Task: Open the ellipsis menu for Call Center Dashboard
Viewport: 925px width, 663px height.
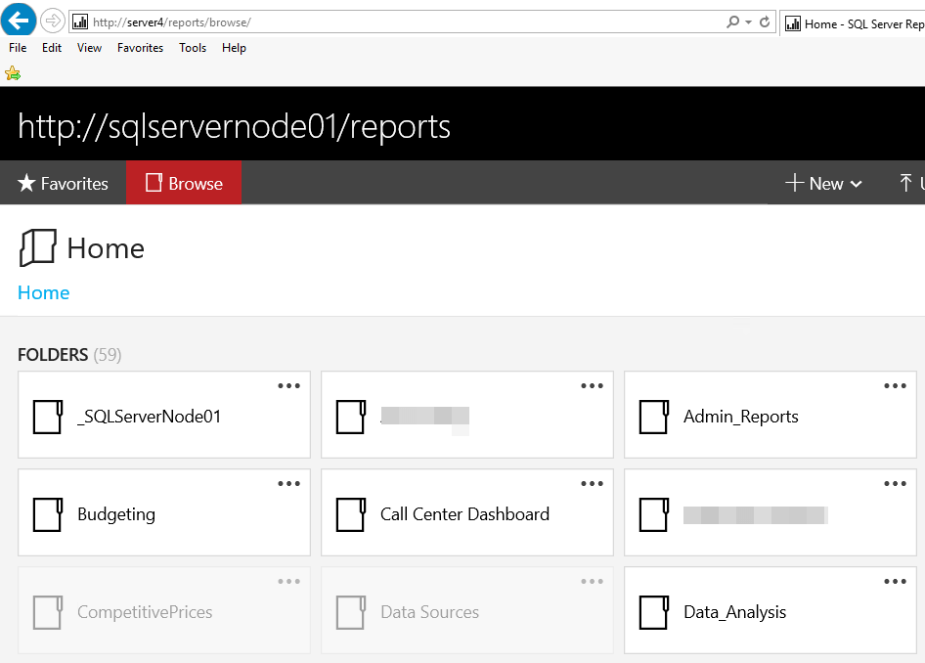Action: tap(593, 484)
